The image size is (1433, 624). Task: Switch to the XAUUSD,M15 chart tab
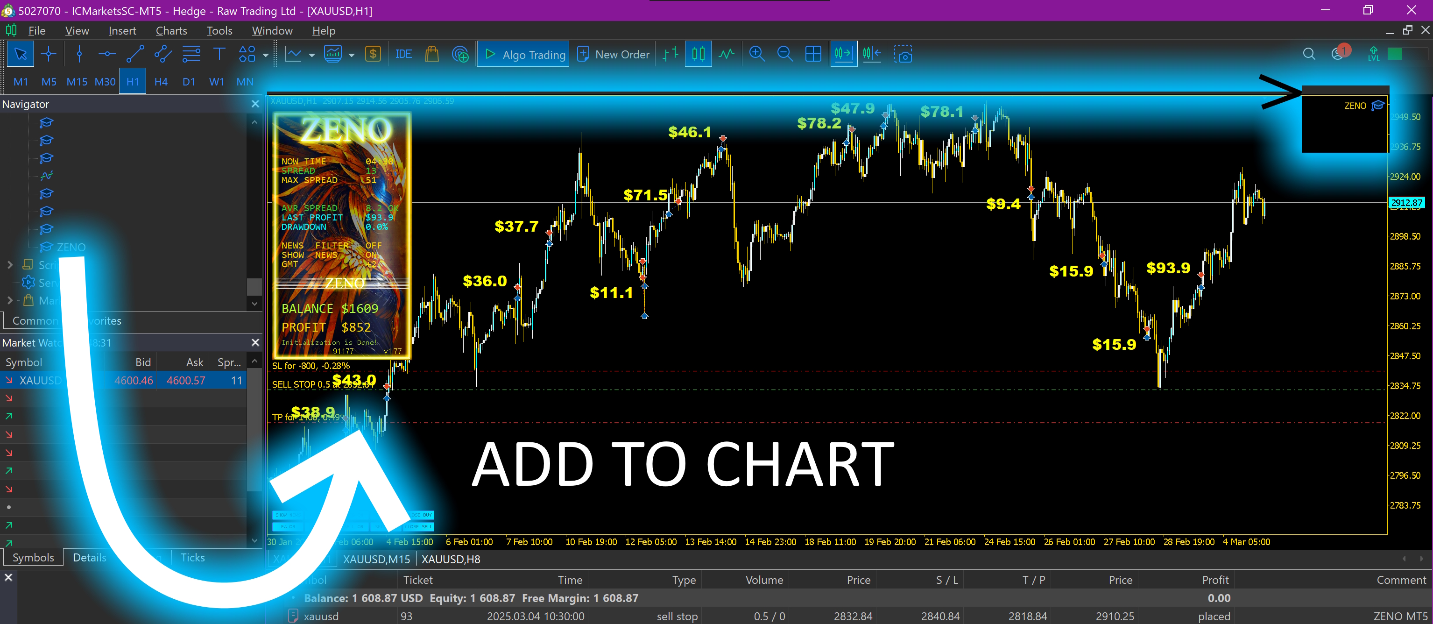click(376, 559)
